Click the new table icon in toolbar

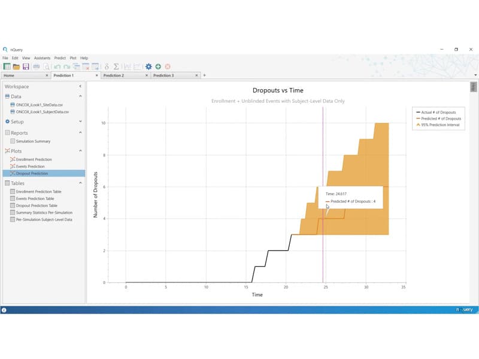coord(7,66)
